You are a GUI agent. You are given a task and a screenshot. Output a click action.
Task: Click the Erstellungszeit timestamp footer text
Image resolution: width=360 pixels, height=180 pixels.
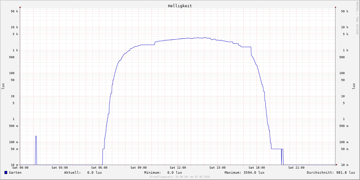coord(180,177)
